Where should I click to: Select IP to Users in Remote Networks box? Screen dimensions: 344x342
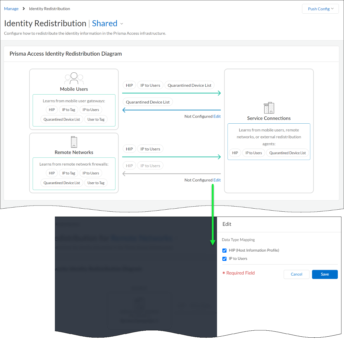click(91, 173)
